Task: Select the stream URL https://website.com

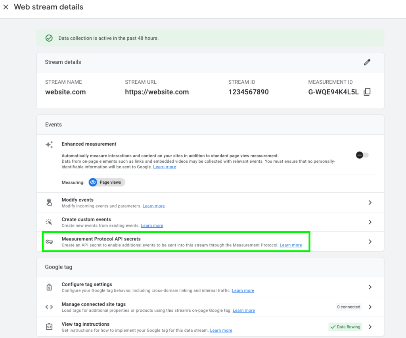Action: pos(157,92)
